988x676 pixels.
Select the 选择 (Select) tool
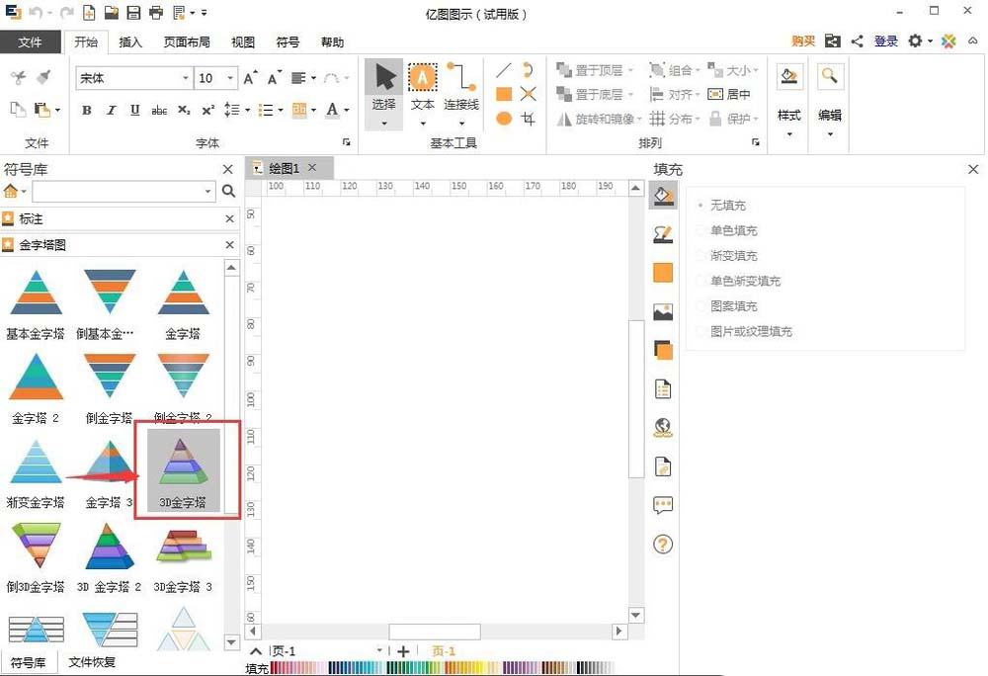(383, 79)
